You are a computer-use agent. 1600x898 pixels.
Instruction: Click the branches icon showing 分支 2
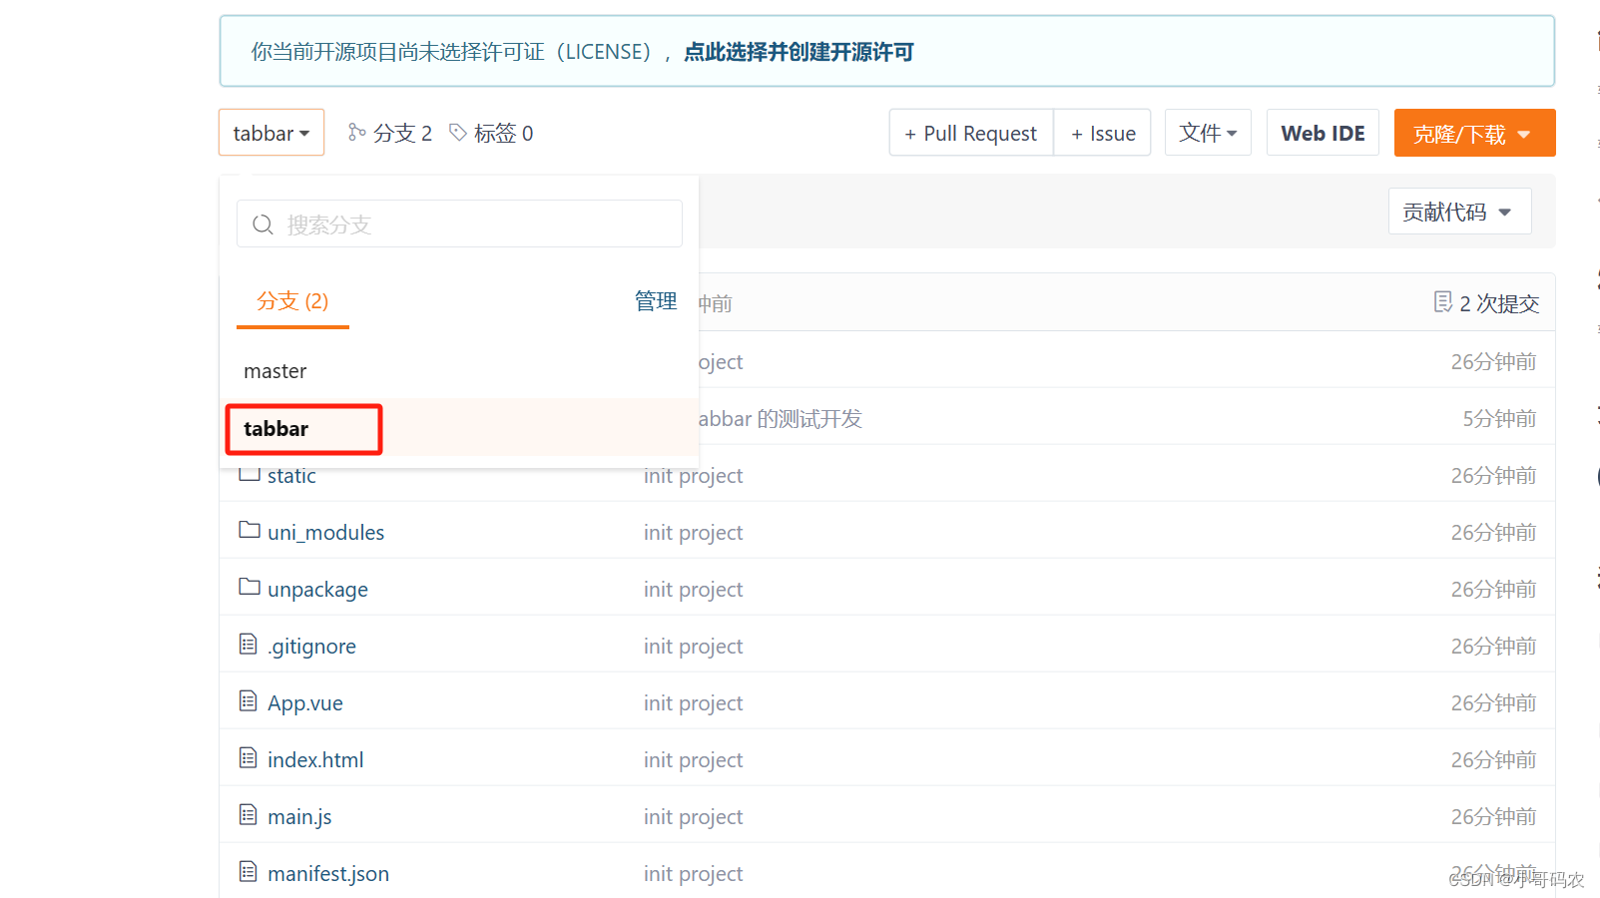(x=356, y=132)
